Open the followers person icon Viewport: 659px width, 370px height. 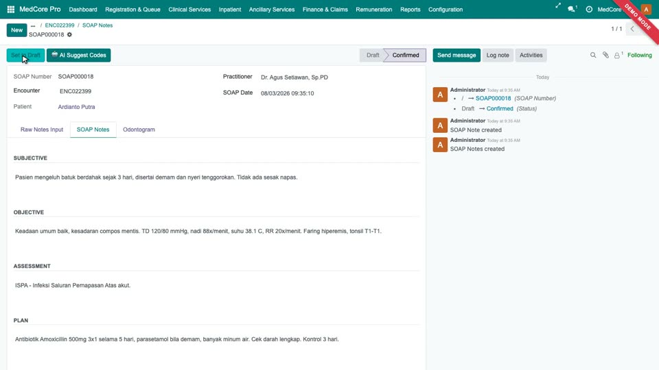618,55
